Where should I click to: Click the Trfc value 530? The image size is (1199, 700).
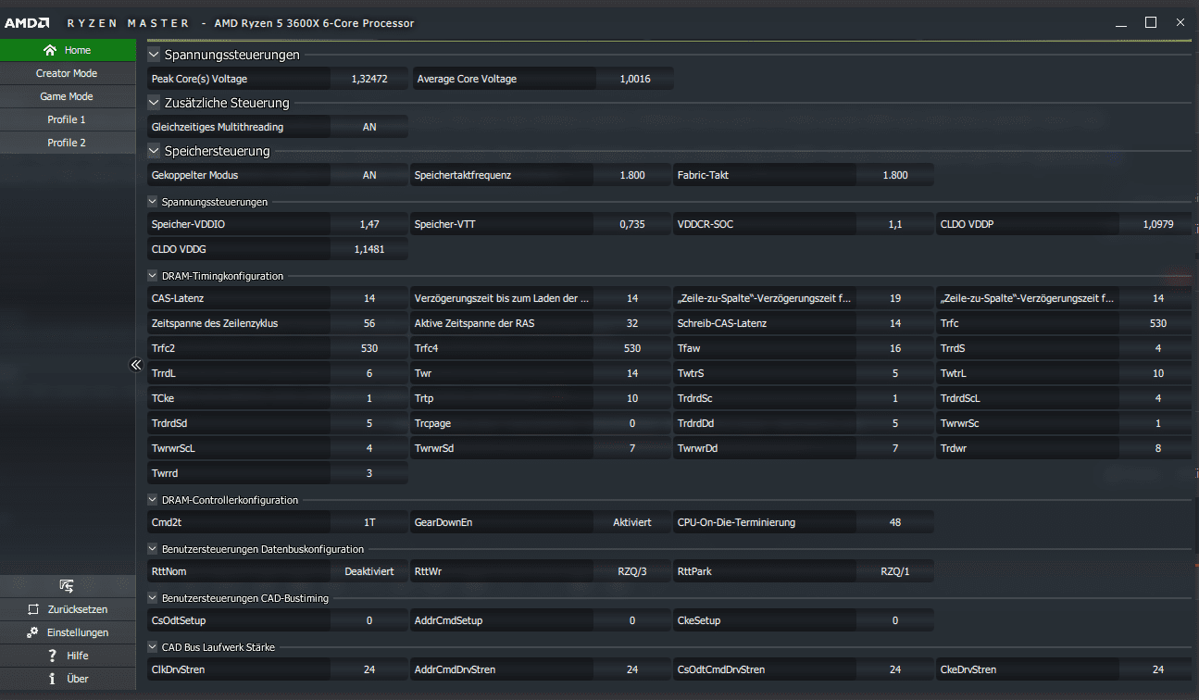(1158, 323)
